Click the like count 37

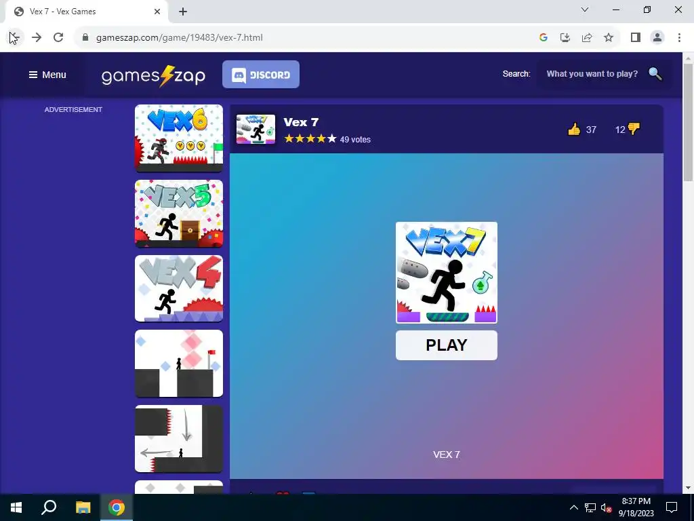point(591,130)
